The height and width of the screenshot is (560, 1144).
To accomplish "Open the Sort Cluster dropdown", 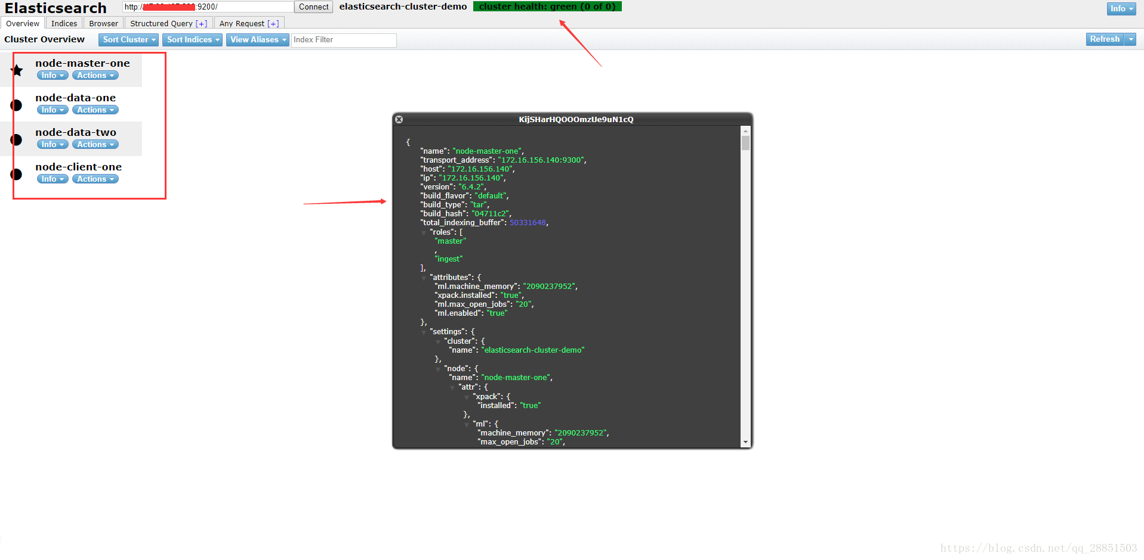I will 128,39.
